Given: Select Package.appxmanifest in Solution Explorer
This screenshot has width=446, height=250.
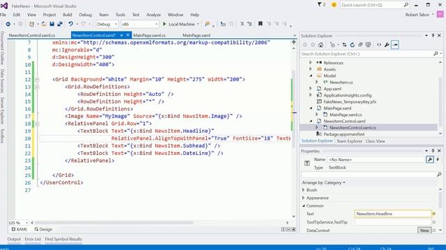Looking at the screenshot, I should [344, 134].
